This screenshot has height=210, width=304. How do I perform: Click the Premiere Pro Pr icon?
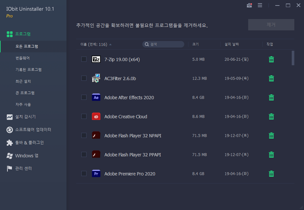click(x=96, y=173)
